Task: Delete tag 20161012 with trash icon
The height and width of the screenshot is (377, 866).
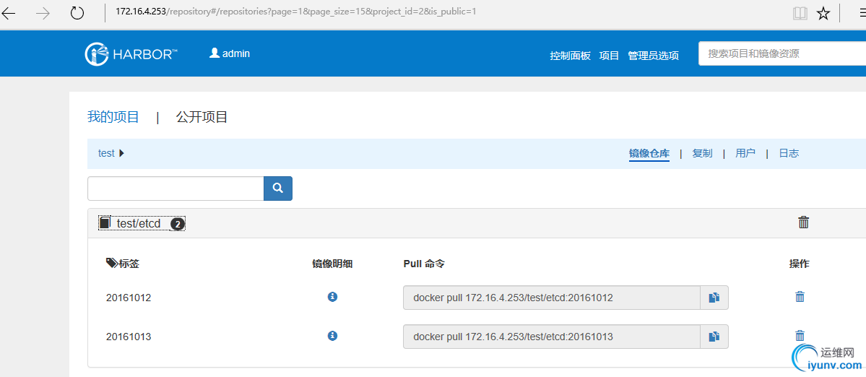Action: click(799, 296)
